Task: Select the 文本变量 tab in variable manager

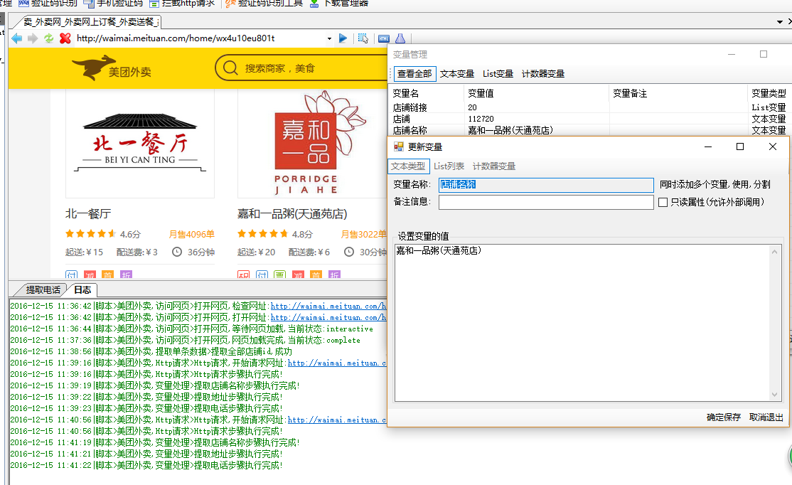Action: coord(457,74)
